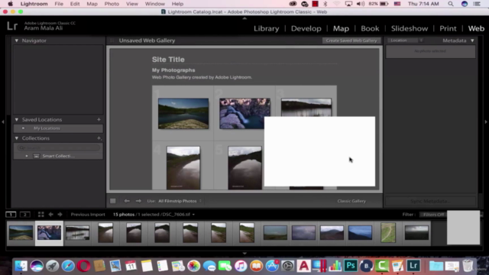
Task: Open grid view from the filmstrip toolbar
Action: click(40, 215)
